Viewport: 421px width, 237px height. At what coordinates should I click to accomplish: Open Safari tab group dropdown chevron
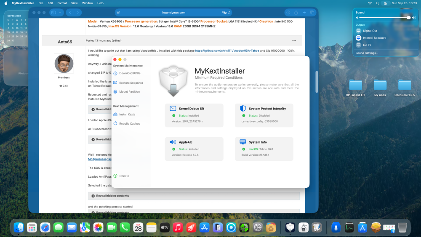(x=60, y=13)
